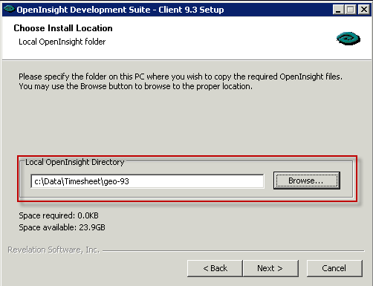This screenshot has height=286, width=373.
Task: Click 'Space available: 23.9GB' text
Action: click(62, 227)
